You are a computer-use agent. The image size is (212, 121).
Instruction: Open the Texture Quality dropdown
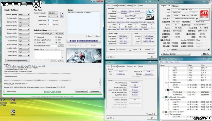(24, 18)
